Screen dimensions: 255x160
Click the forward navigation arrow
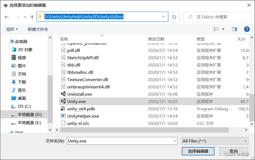pos(17,17)
